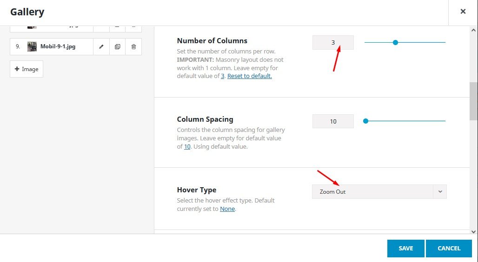Duplicate the Mobil-9-1.jpg image item

pyautogui.click(x=117, y=47)
